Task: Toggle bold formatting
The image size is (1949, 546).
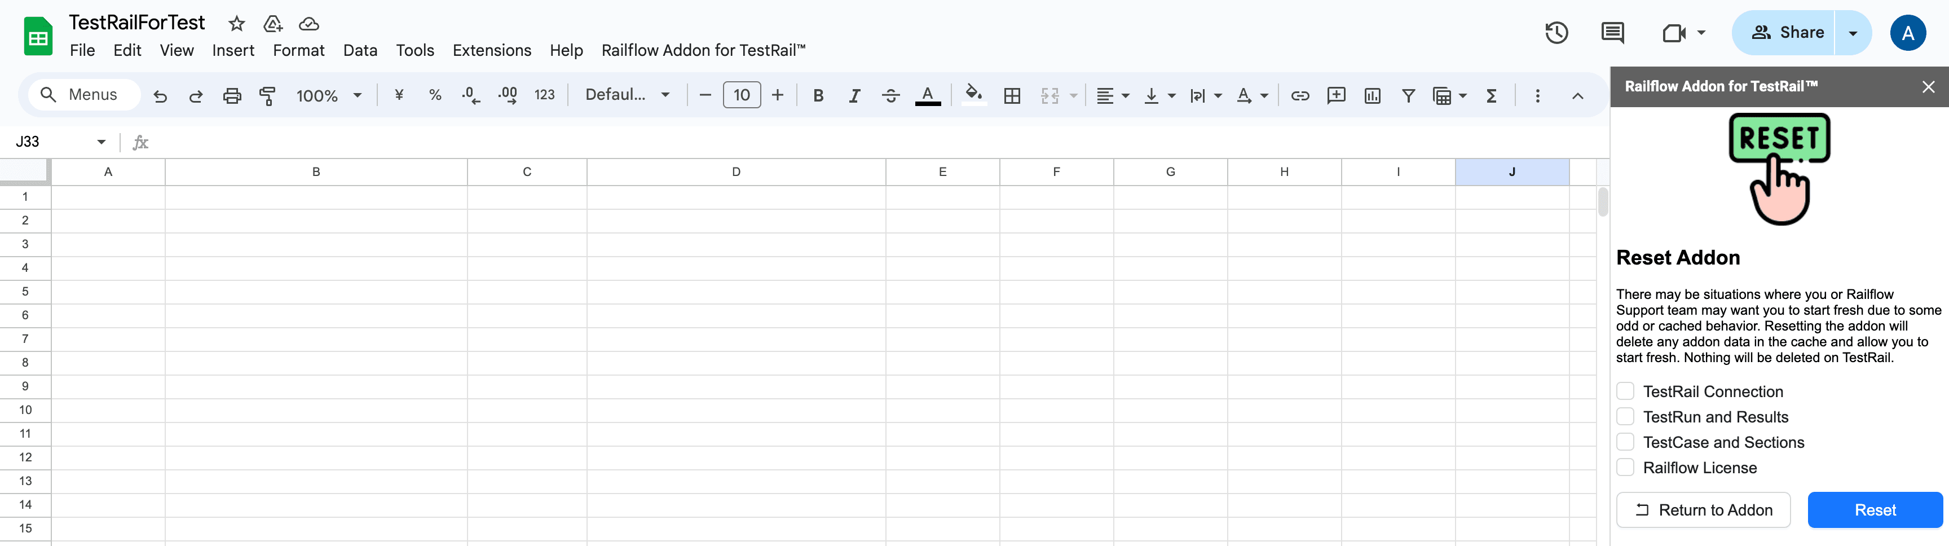Action: (818, 95)
